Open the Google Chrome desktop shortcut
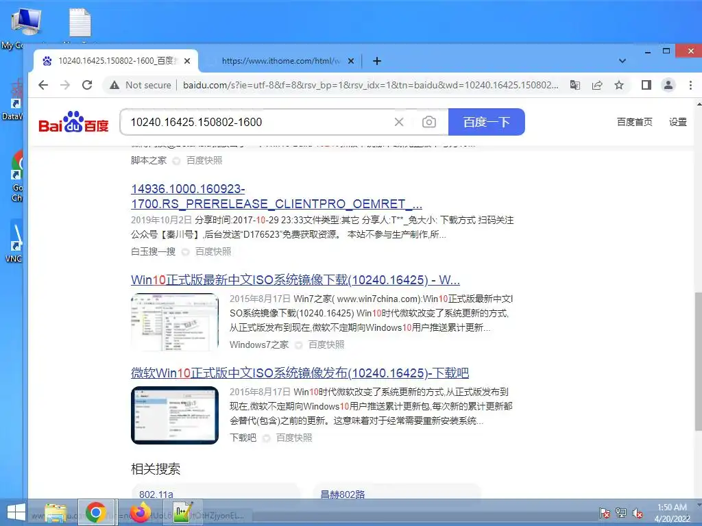Image resolution: width=702 pixels, height=526 pixels. coord(16,176)
